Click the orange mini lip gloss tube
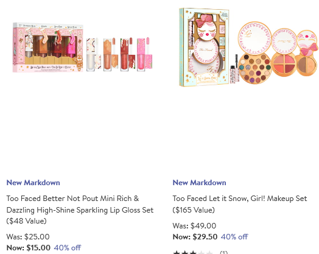This screenshot has height=254, width=319. tap(110, 54)
